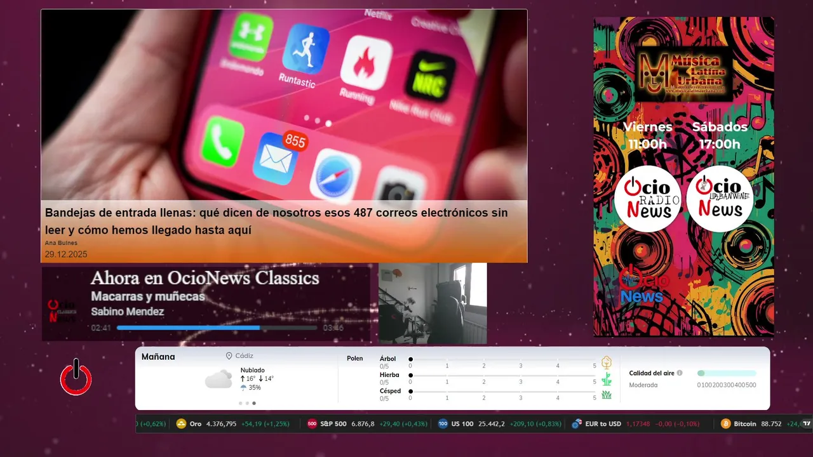Click the Bitcoin ticker label
This screenshot has width=813, height=457.
point(745,424)
